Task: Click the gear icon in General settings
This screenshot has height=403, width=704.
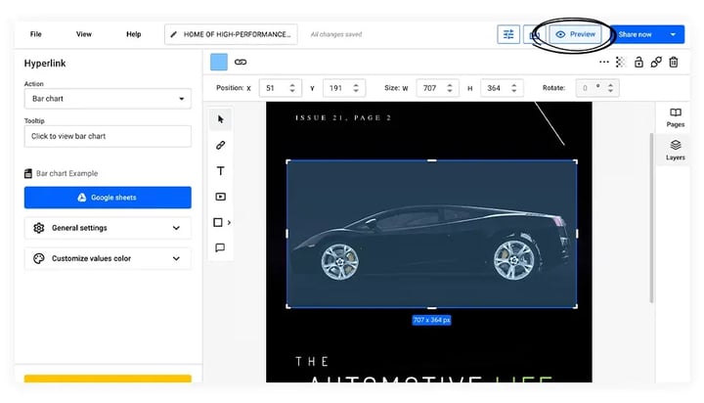Action: coord(39,228)
